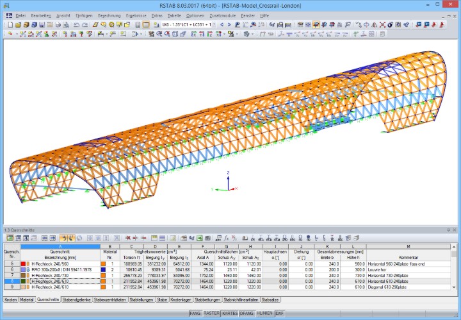
Task: Open the Ansicht menu
Action: click(63, 15)
